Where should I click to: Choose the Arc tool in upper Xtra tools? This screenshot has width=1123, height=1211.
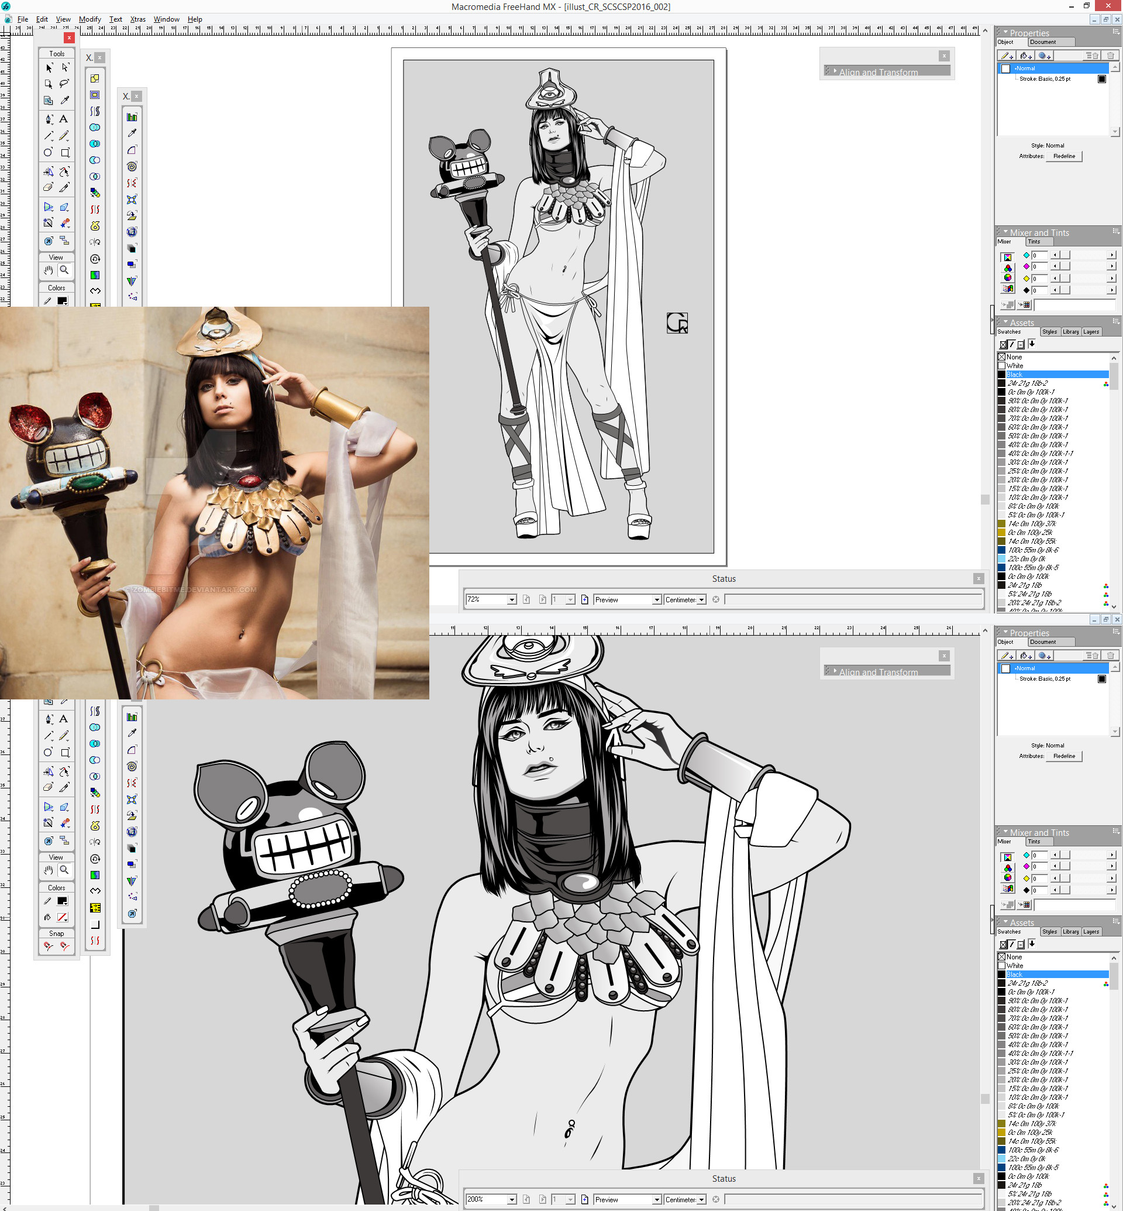[x=132, y=150]
